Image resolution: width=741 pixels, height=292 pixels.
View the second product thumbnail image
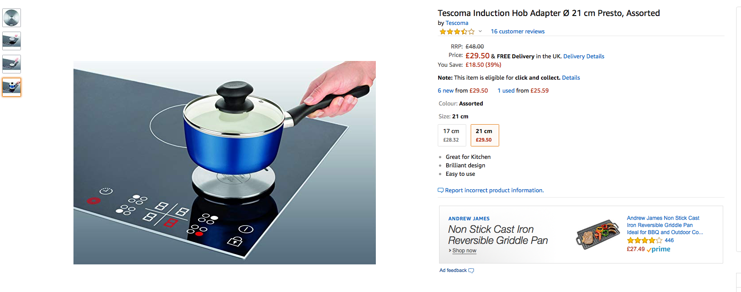click(x=12, y=41)
